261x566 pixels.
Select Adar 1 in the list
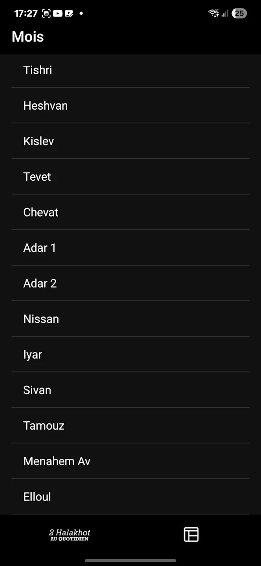tap(130, 248)
